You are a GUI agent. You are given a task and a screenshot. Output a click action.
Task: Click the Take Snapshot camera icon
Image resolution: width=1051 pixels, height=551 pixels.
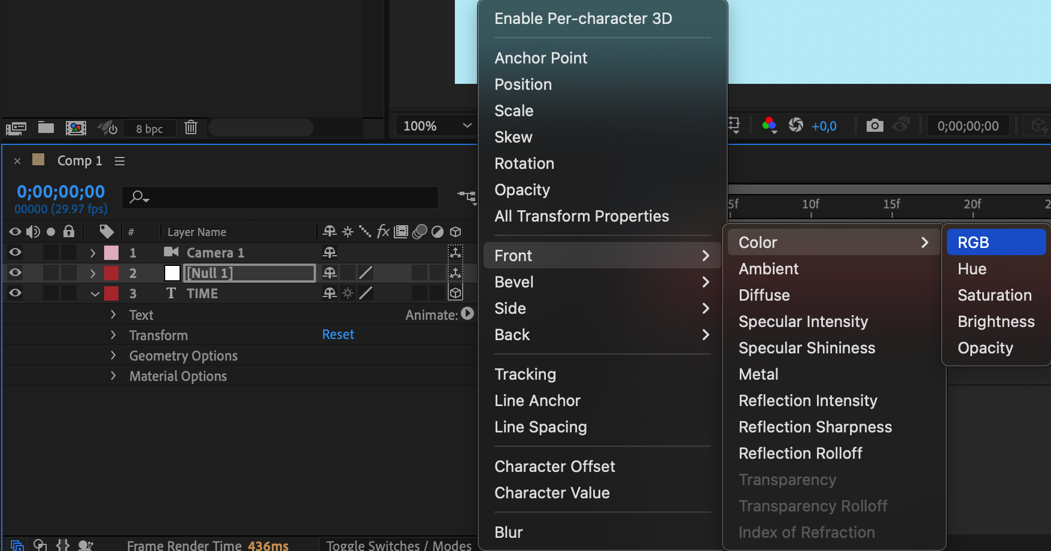[874, 126]
